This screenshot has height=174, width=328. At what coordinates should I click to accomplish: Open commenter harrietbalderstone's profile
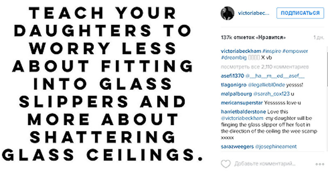244,112
